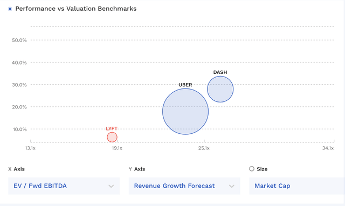Viewport: 345px width, 206px height.
Task: Open the Revenue Growth Forecast Y-axis dropdown
Action: tap(184, 186)
